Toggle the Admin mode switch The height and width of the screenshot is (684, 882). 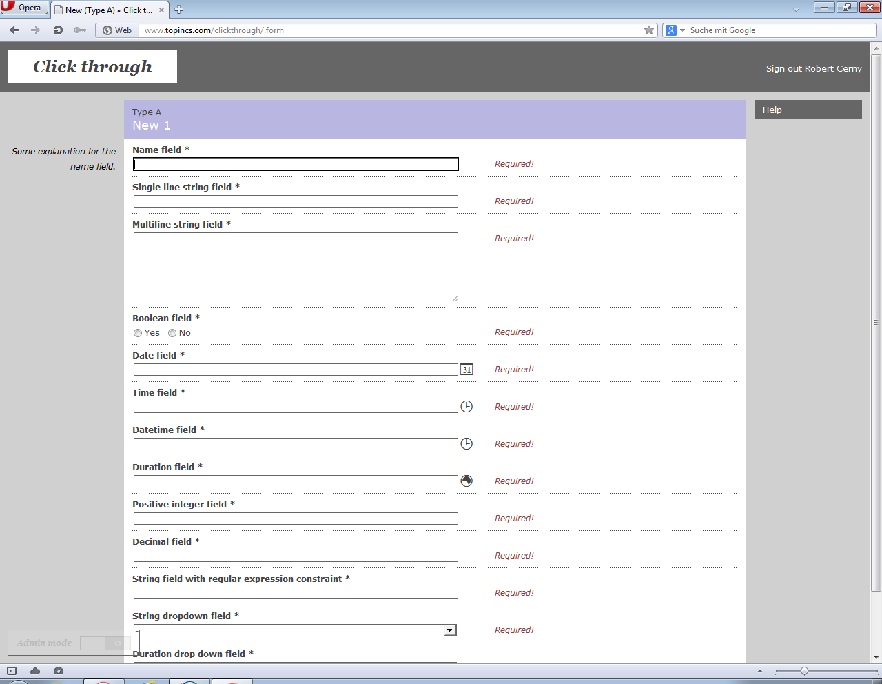[102, 643]
